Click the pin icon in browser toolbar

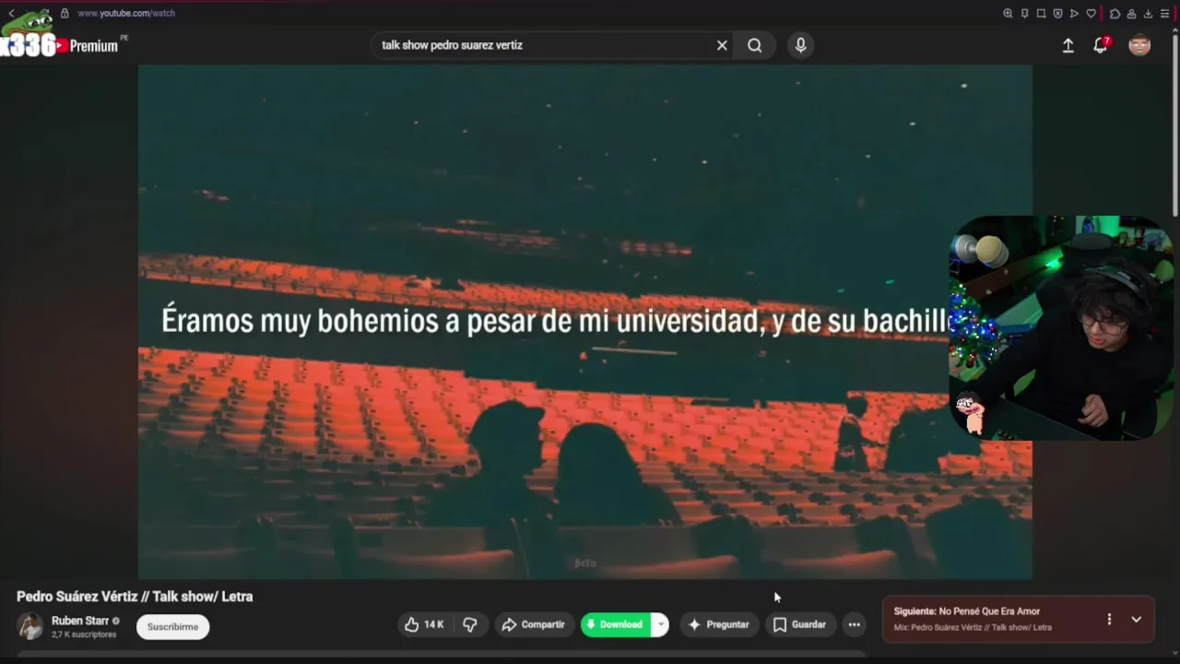(x=1024, y=13)
